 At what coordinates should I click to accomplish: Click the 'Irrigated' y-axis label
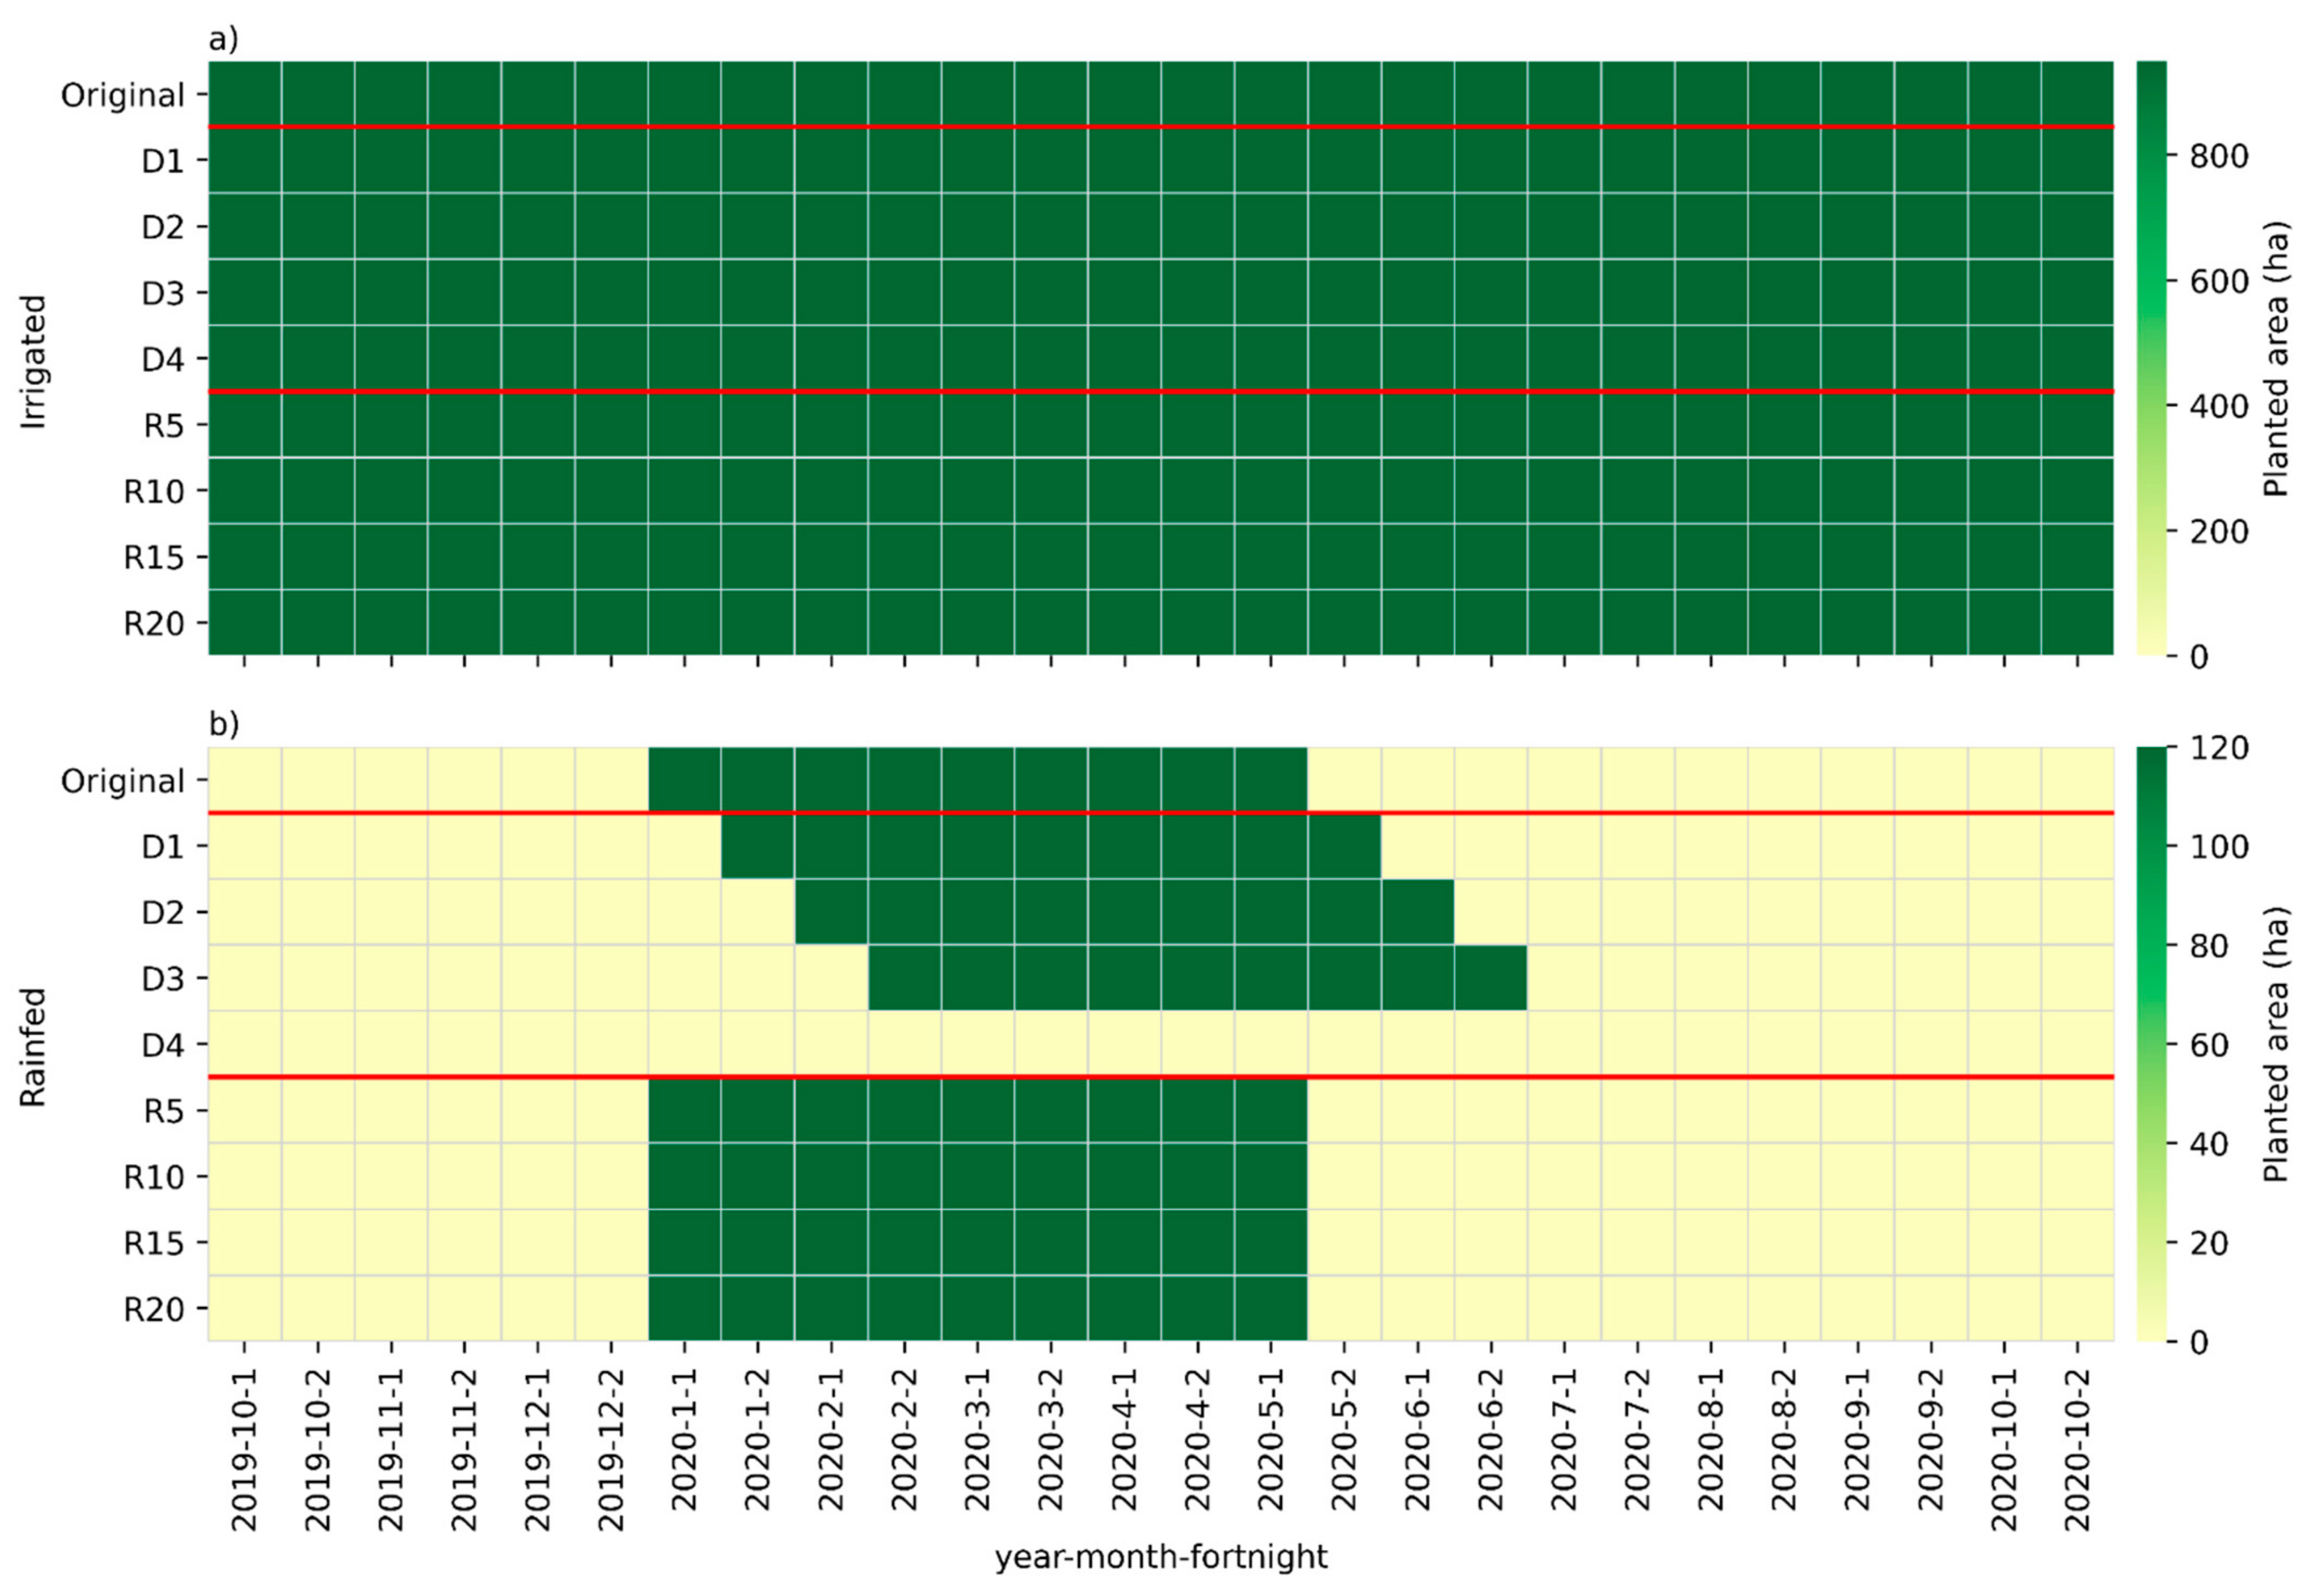[34, 361]
